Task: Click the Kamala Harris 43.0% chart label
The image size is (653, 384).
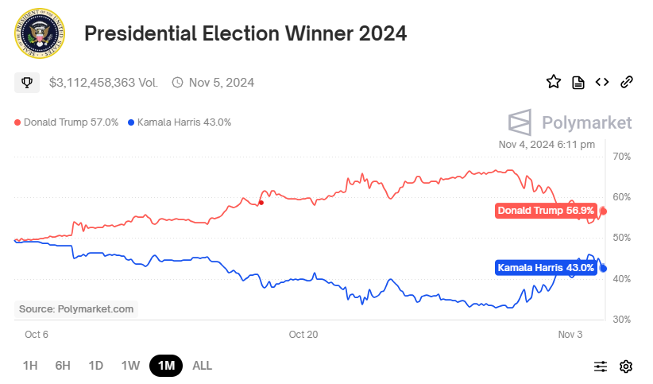Action: coord(546,268)
